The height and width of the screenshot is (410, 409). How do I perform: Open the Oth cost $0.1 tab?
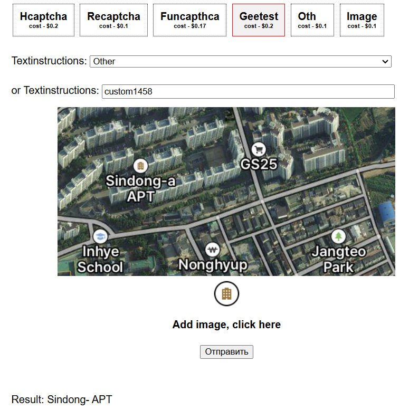(312, 20)
